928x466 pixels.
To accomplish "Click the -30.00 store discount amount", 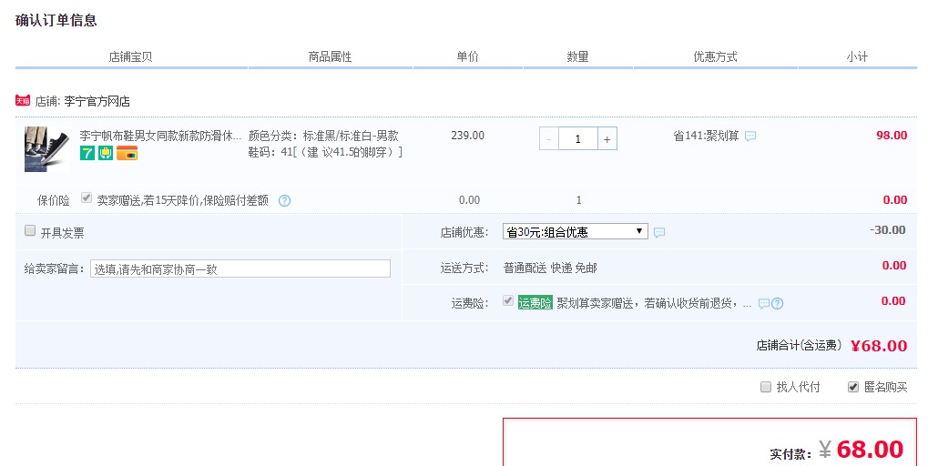I will [x=888, y=230].
